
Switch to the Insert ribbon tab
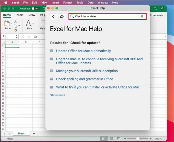19,15
